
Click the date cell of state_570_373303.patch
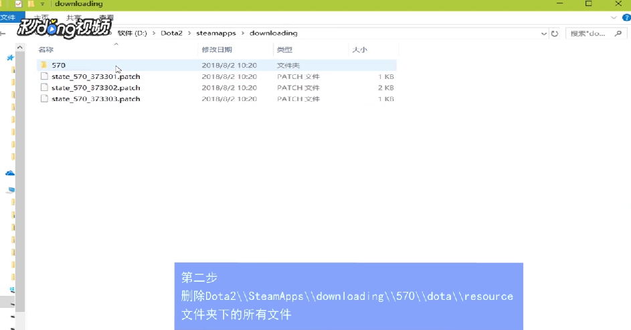pos(229,99)
